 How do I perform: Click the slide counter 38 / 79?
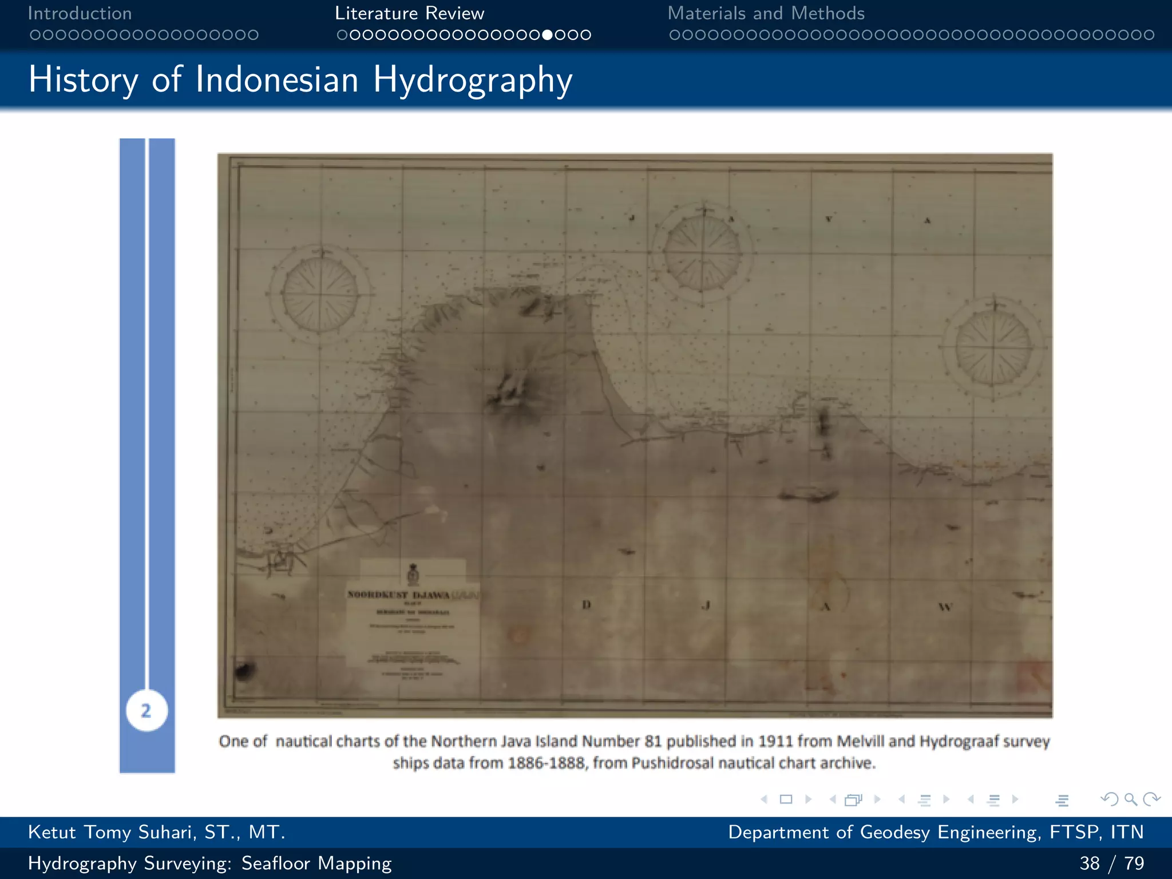click(x=1112, y=863)
